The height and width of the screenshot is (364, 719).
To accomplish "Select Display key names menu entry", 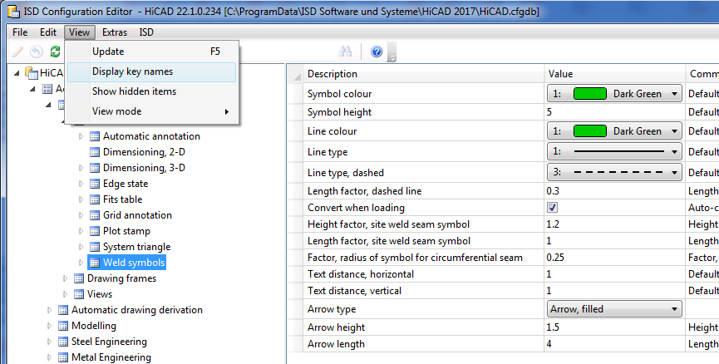I will coord(132,71).
